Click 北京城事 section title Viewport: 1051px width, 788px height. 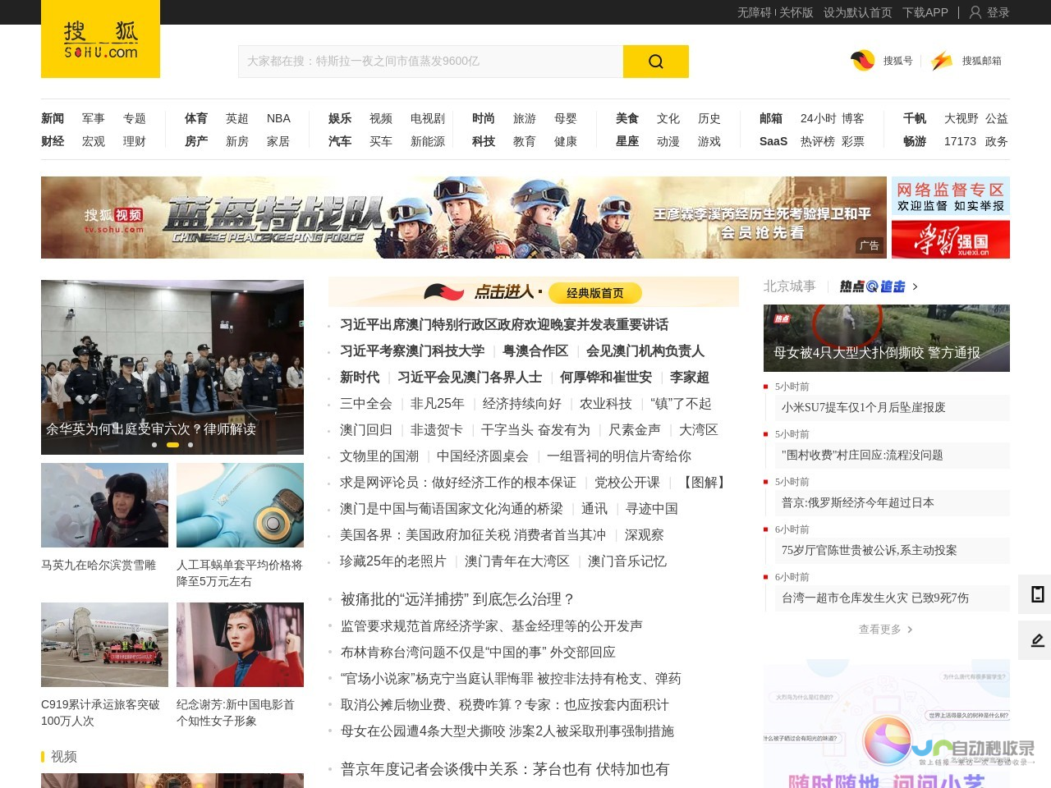(x=789, y=286)
